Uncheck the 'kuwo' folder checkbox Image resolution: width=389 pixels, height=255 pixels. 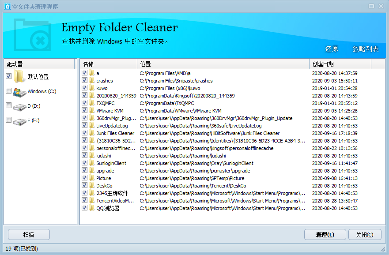[84, 87]
